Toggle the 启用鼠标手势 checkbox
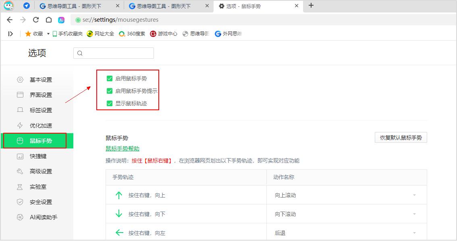 pyautogui.click(x=110, y=78)
